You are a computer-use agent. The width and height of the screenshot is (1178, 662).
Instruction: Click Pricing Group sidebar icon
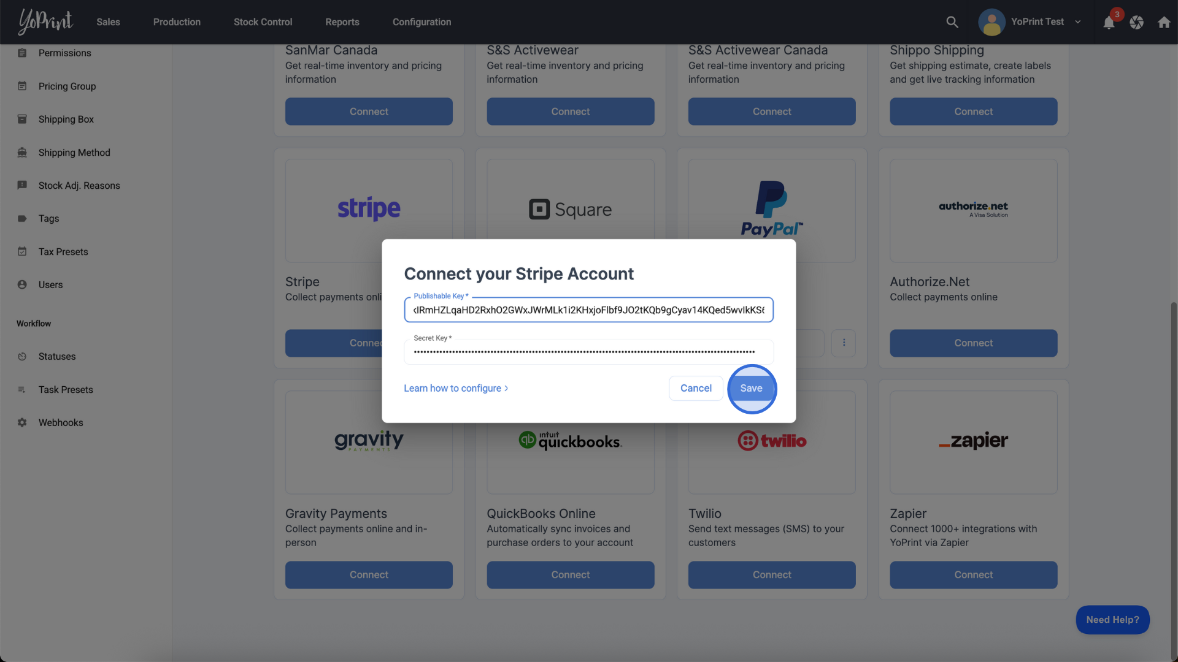click(x=22, y=86)
